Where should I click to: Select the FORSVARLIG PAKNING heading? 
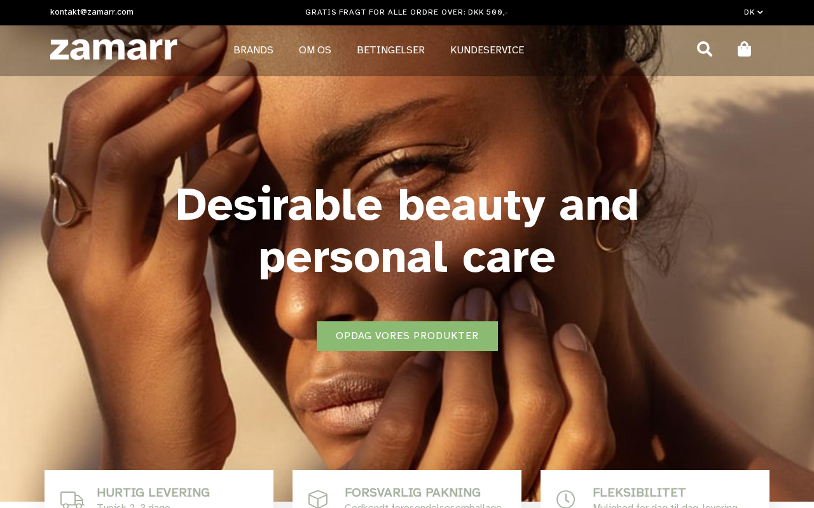pos(413,493)
